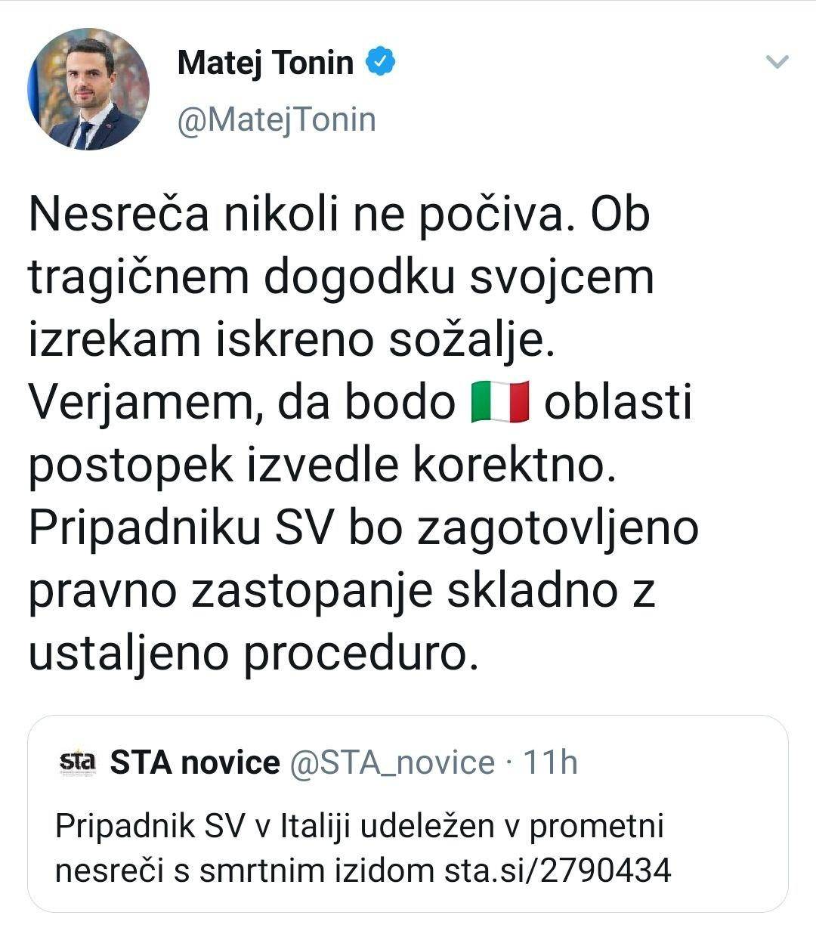Expand the tweet options chevron
This screenshot has height=934, width=816.
777,63
